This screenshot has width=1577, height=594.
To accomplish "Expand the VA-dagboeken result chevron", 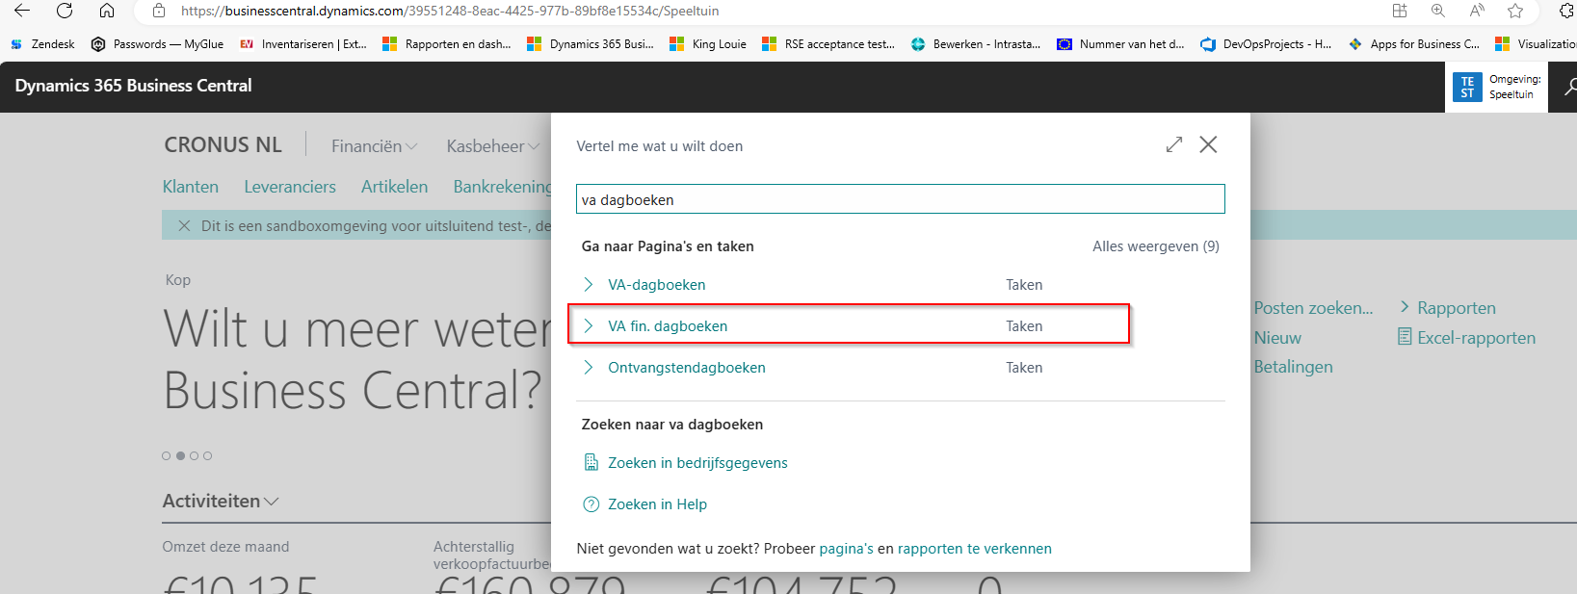I will (x=589, y=284).
